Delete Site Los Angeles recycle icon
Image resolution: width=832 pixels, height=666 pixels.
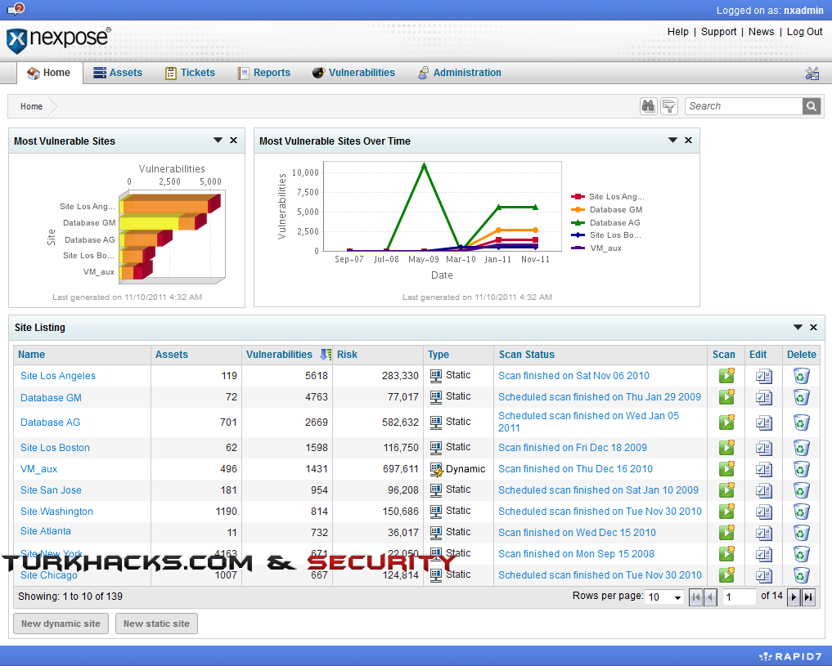pyautogui.click(x=801, y=376)
